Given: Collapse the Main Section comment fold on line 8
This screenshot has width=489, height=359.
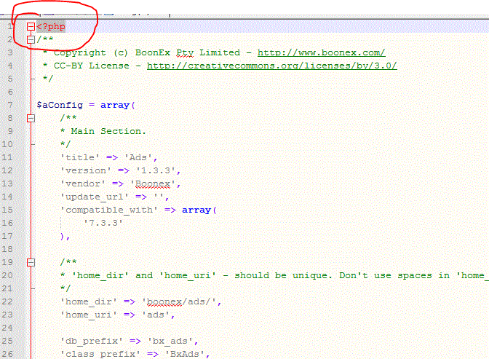Looking at the screenshot, I should tap(30, 119).
